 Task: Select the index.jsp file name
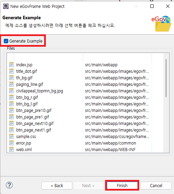[x=24, y=65]
